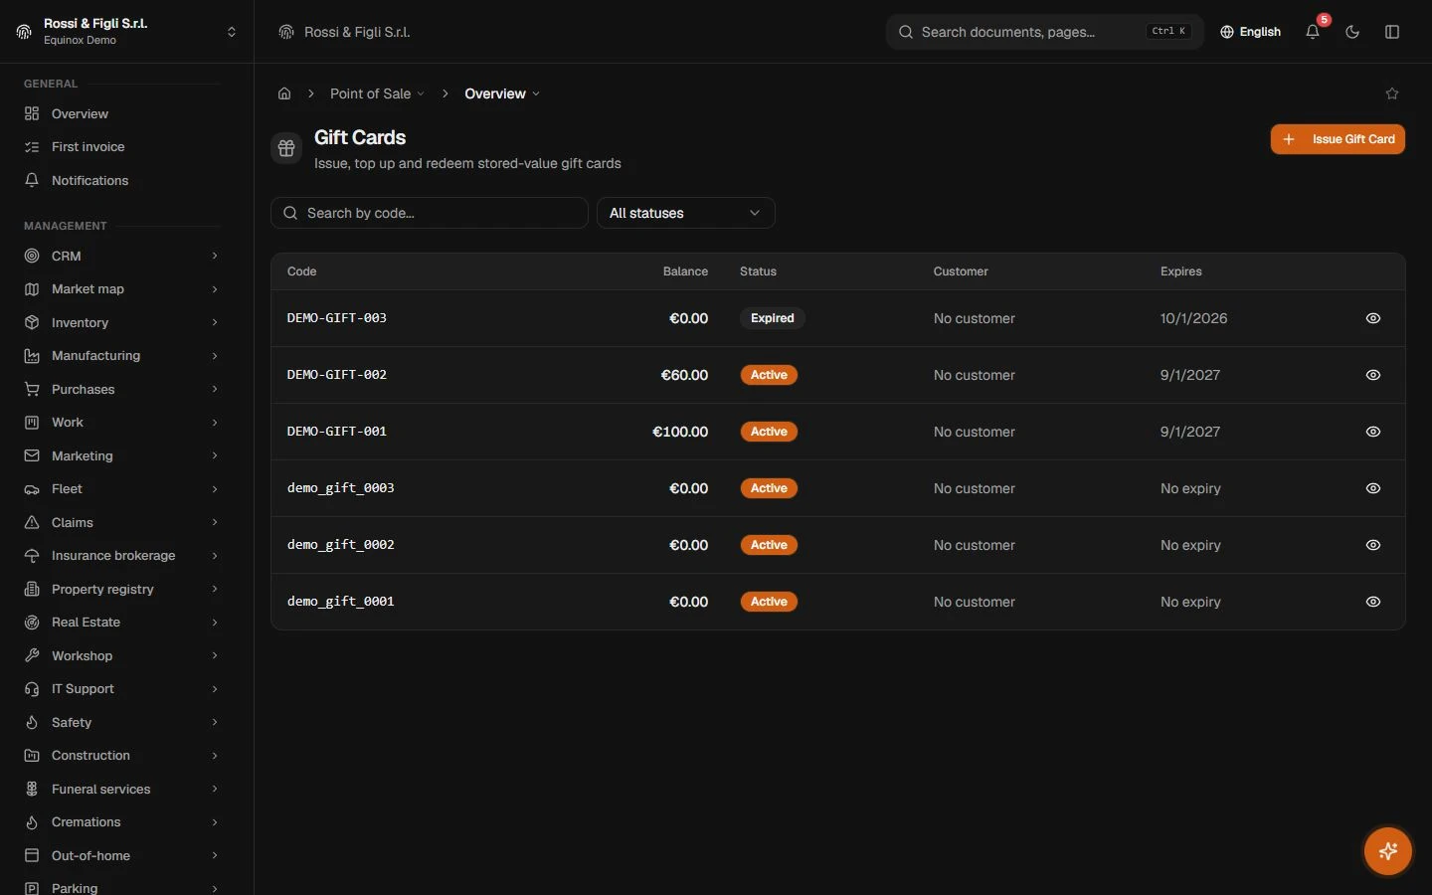Sort by the Balance column header

coord(685,271)
